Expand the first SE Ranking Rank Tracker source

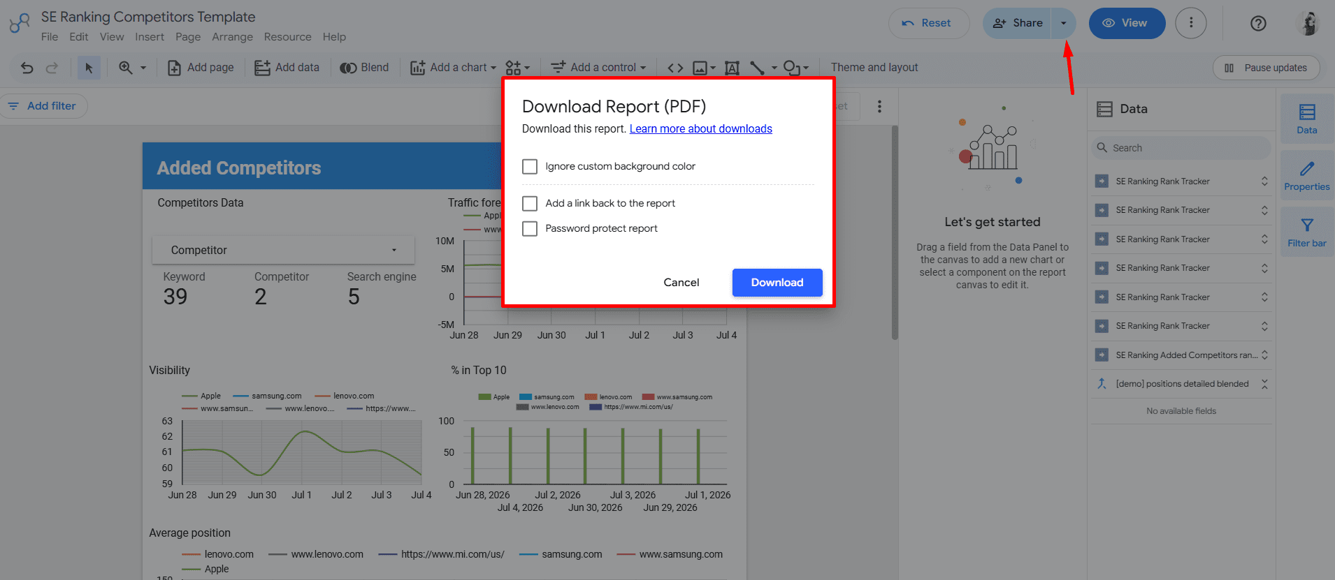click(1264, 181)
